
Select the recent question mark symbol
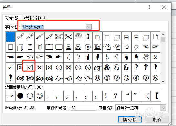pyautogui.click(x=115, y=96)
